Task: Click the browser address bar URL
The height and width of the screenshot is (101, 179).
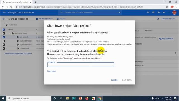Action: click(81, 7)
